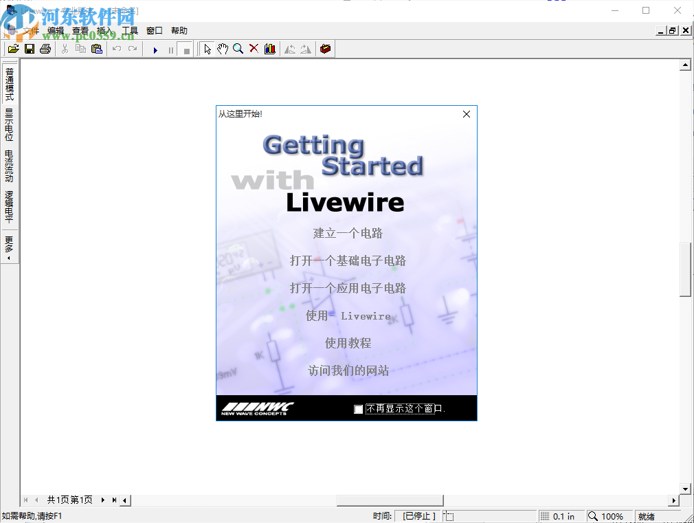
Task: Enable 电流流动 display mode
Action: click(9, 165)
